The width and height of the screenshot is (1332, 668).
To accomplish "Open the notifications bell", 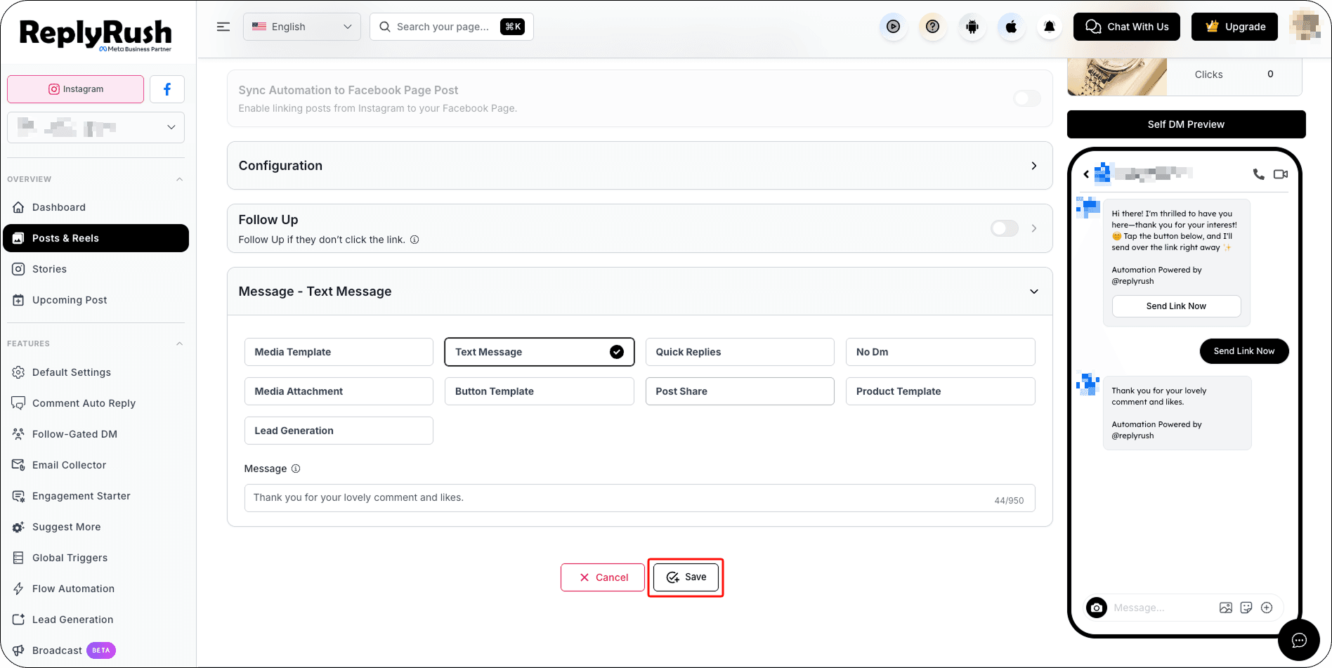I will (1050, 27).
